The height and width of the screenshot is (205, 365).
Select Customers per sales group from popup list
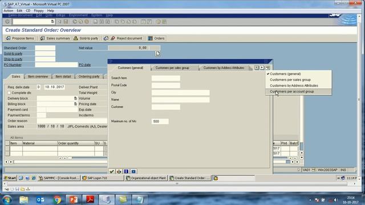pyautogui.click(x=299, y=80)
